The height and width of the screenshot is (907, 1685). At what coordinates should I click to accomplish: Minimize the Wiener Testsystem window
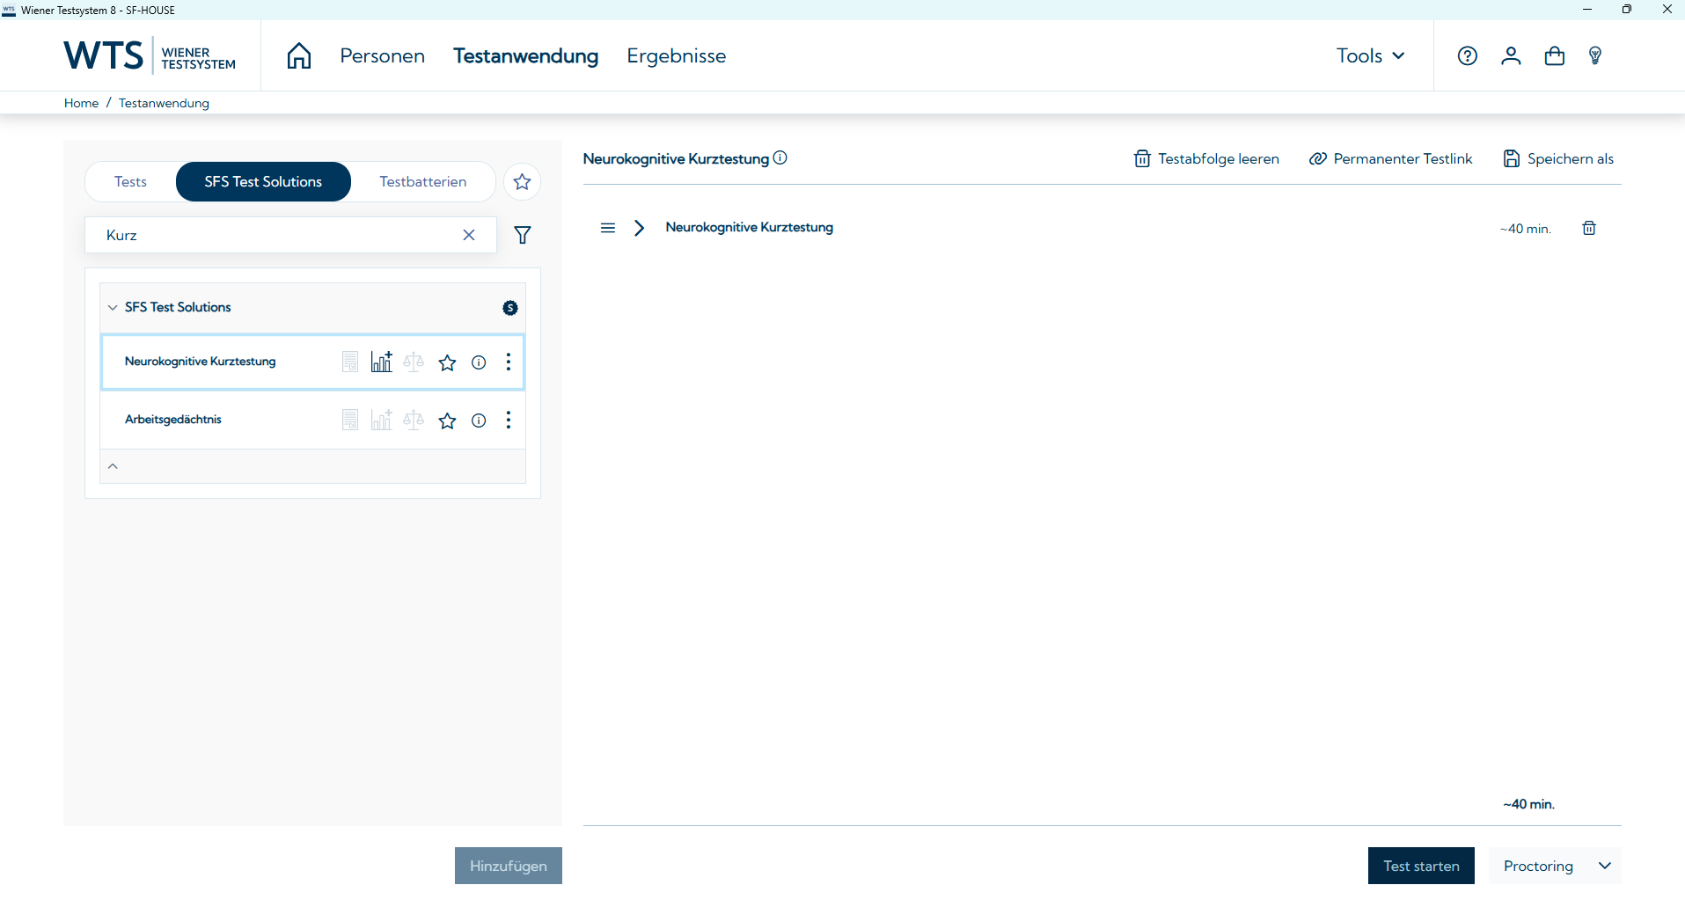(x=1587, y=10)
